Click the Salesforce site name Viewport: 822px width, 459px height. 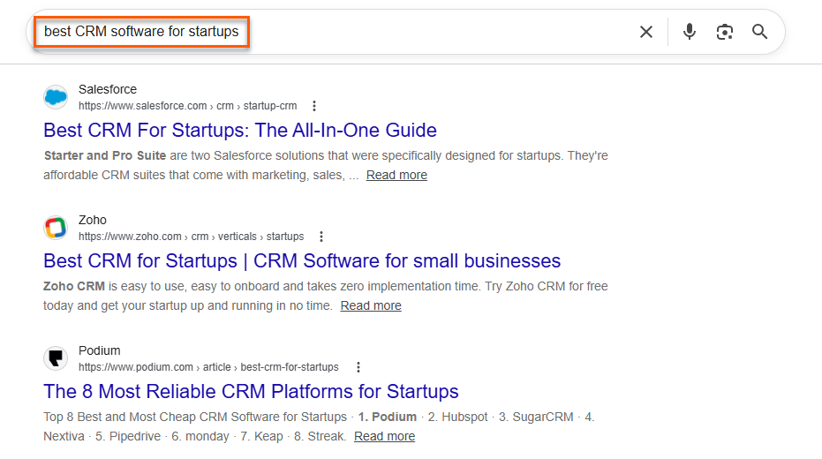tap(108, 90)
